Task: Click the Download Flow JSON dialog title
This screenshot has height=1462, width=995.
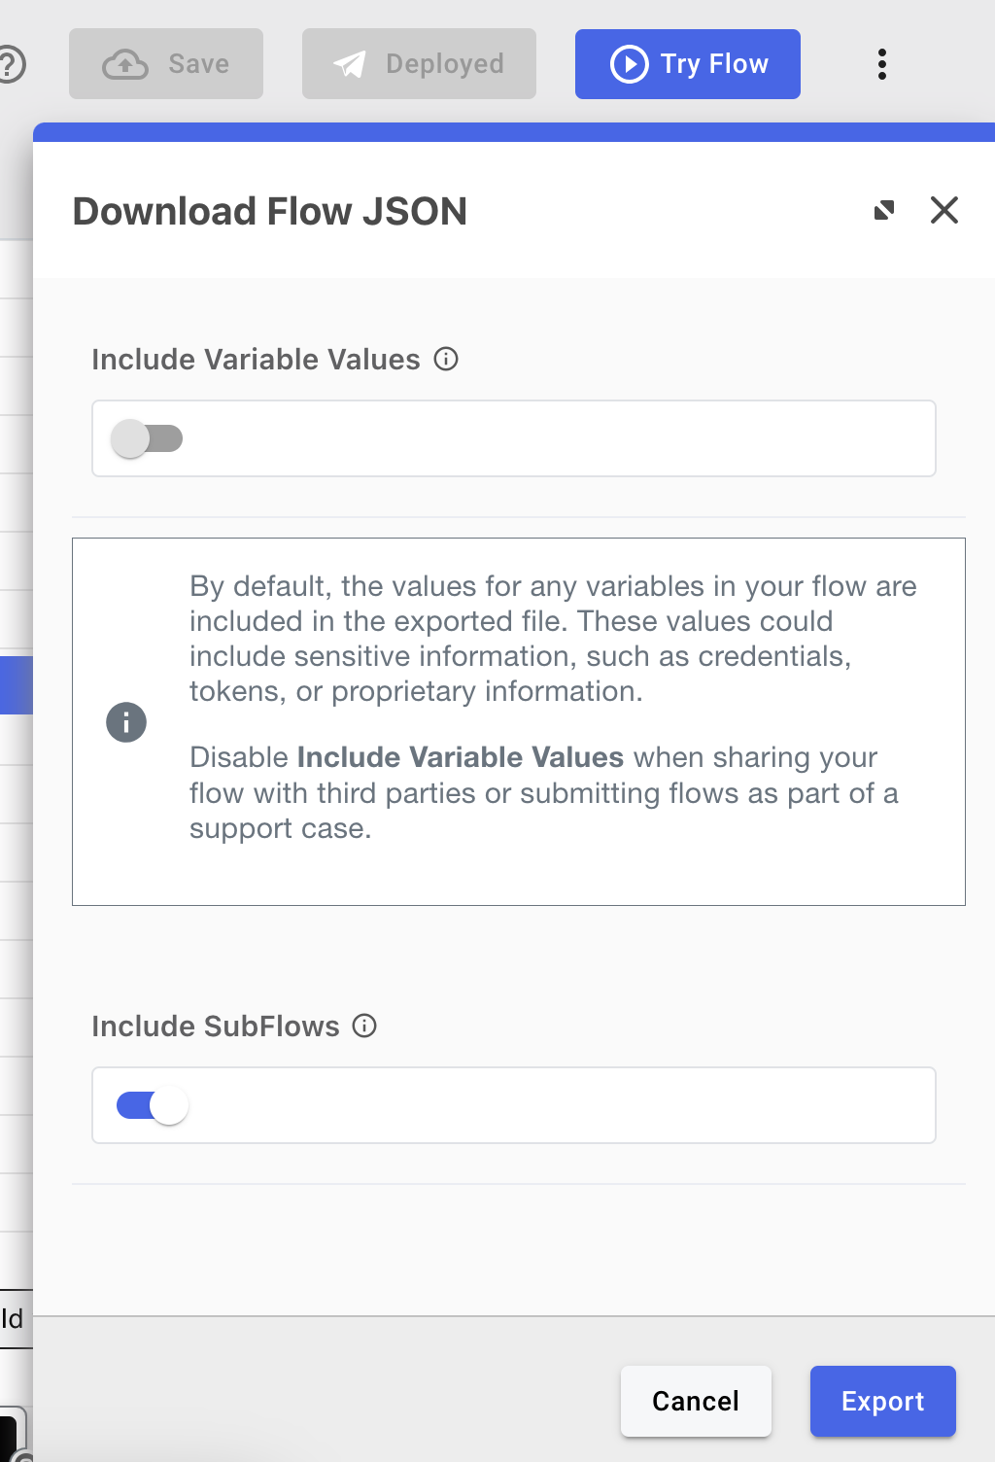Action: (x=269, y=211)
